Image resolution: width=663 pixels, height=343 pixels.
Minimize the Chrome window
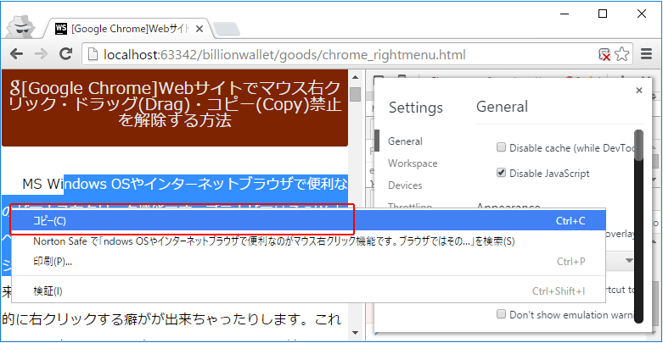[x=565, y=14]
